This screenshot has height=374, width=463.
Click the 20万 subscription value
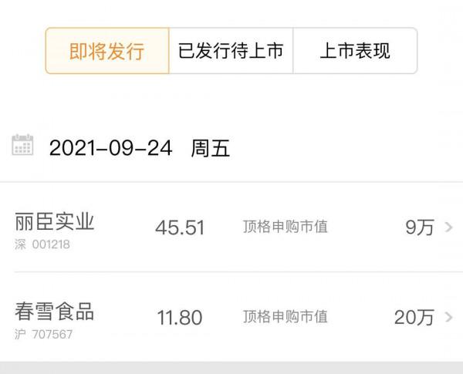[414, 317]
